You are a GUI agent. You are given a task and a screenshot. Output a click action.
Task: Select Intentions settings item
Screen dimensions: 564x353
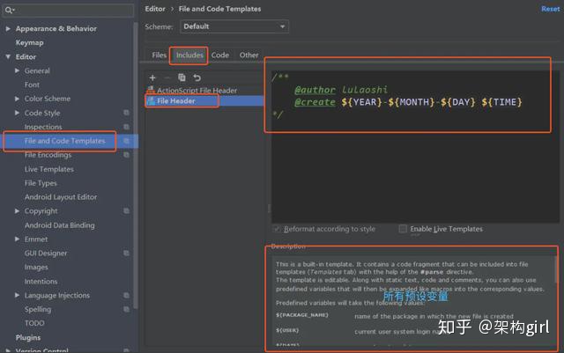click(x=41, y=281)
